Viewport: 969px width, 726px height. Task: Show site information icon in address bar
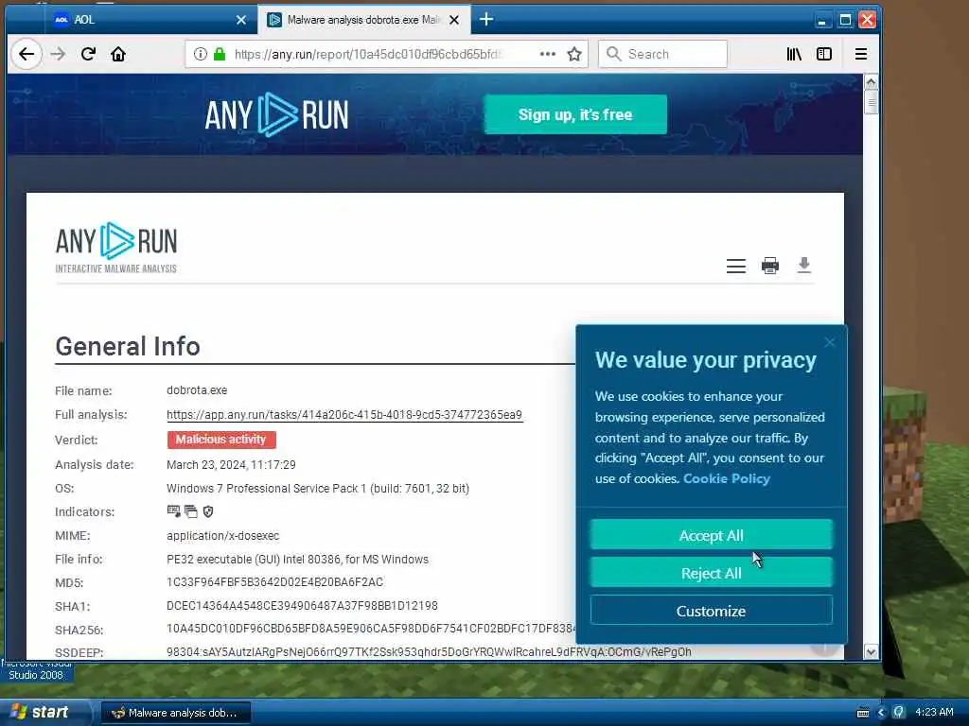[x=201, y=54]
